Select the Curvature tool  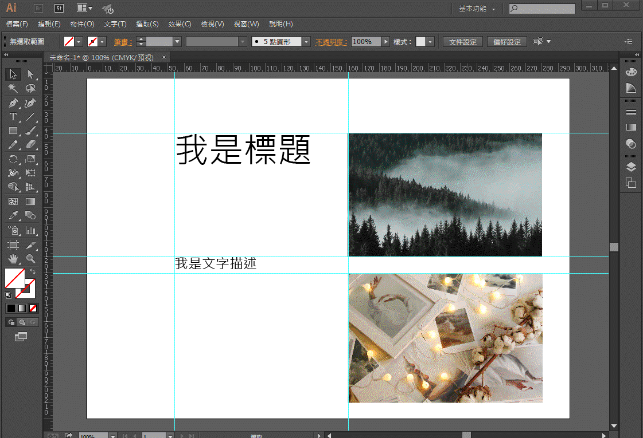[30, 102]
